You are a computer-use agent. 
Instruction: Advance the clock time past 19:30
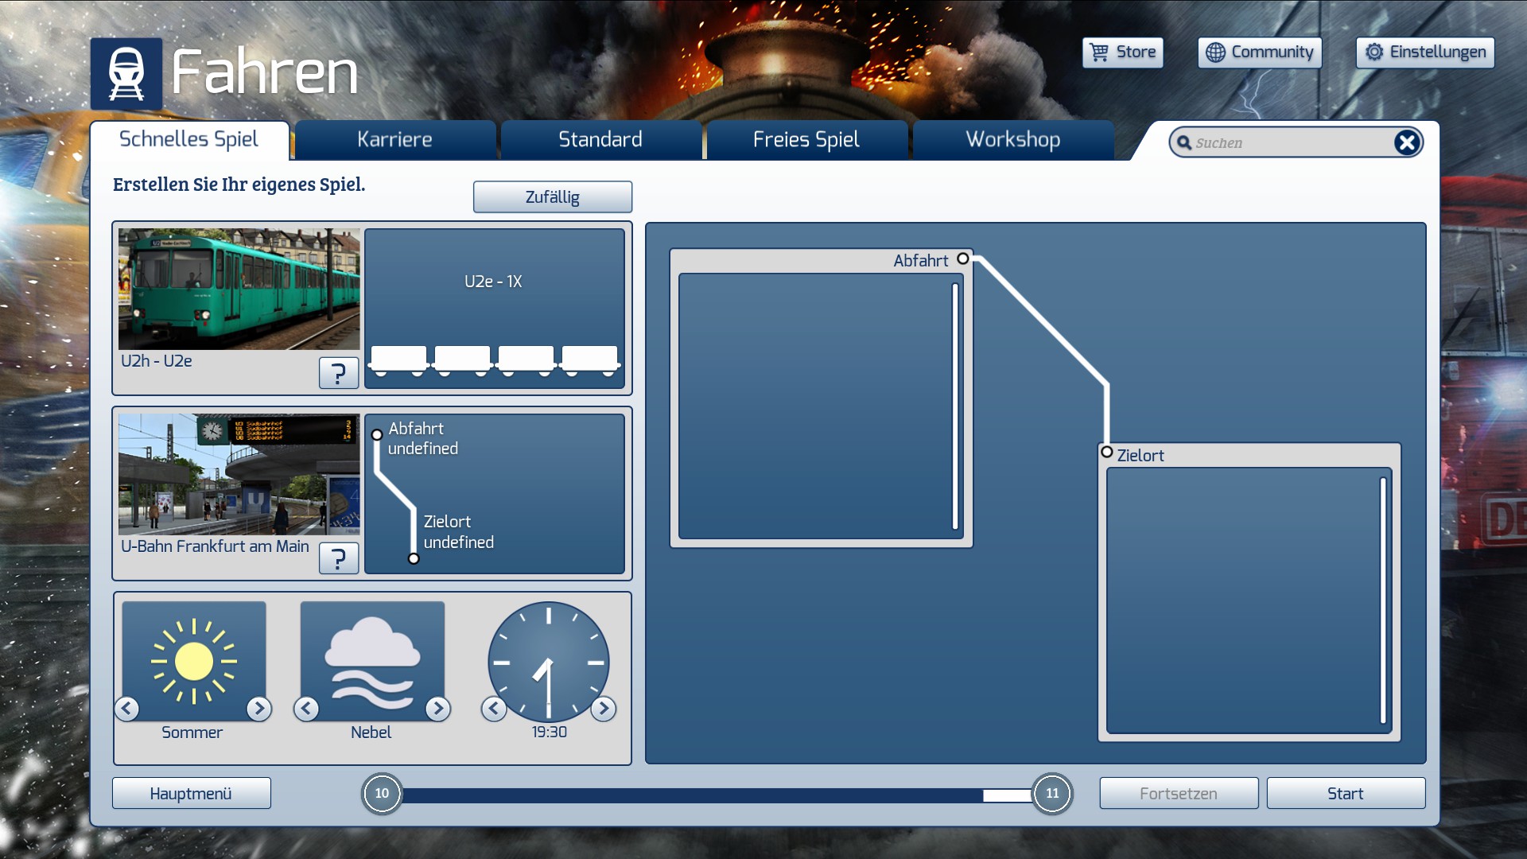(603, 708)
